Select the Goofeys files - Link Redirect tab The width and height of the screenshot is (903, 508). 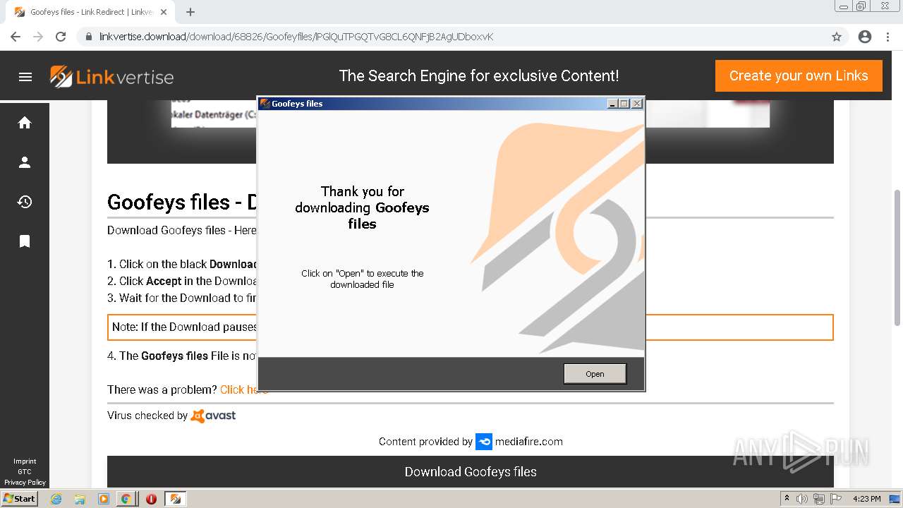tap(90, 12)
